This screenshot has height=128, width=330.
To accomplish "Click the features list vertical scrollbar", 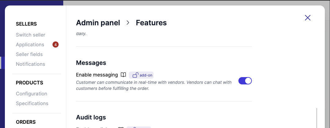I will 317,118.
